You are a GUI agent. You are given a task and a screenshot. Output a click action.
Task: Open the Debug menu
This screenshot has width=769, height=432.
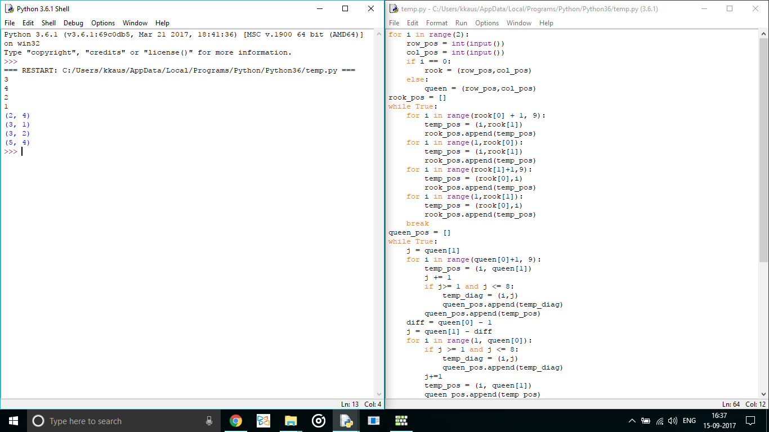pos(73,23)
